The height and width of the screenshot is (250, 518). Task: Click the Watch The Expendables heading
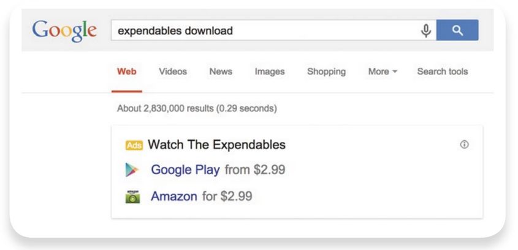pyautogui.click(x=217, y=145)
